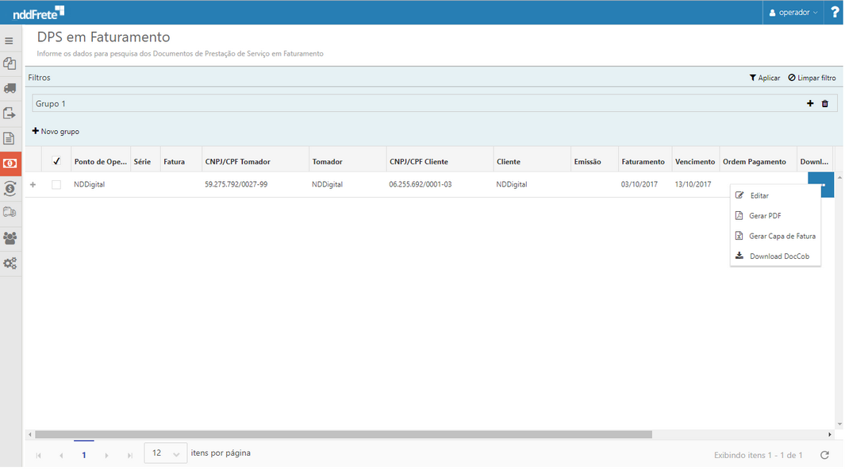The height and width of the screenshot is (470, 845).
Task: Click the help question mark icon
Action: (835, 12)
